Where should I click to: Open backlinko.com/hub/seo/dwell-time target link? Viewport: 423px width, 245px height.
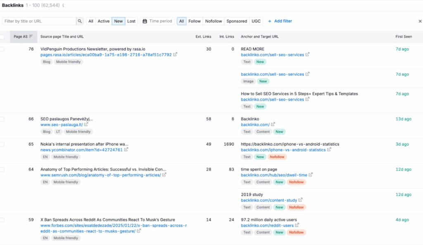click(274, 175)
